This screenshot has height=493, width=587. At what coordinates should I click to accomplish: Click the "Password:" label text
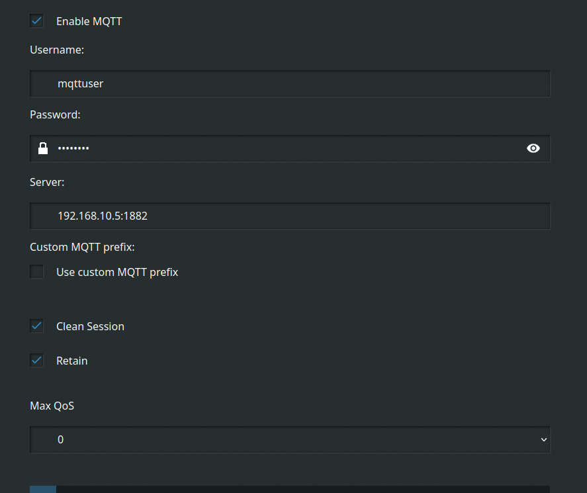pos(55,114)
